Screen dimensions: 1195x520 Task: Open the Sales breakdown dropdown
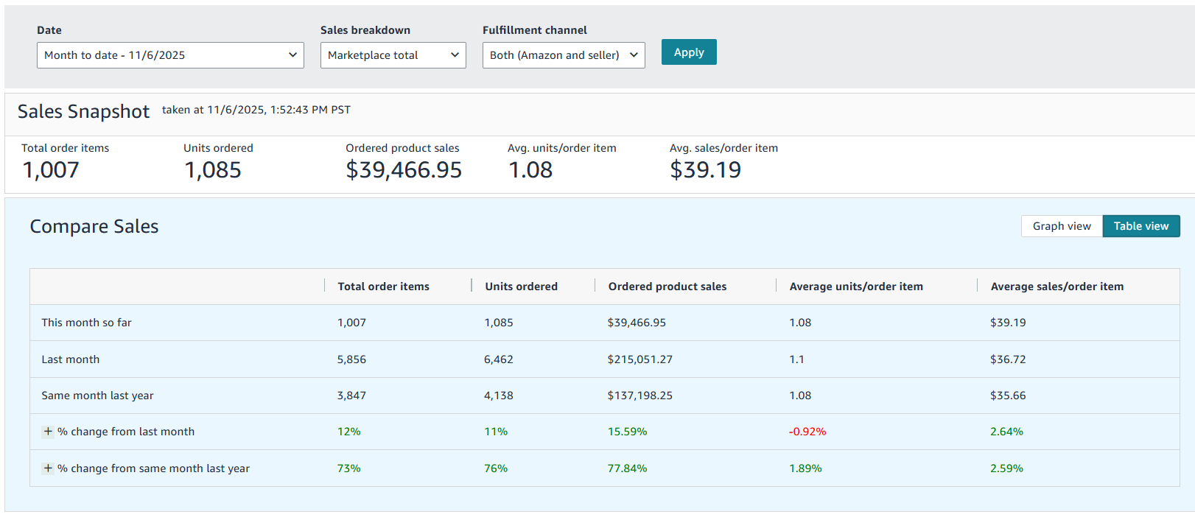(393, 55)
